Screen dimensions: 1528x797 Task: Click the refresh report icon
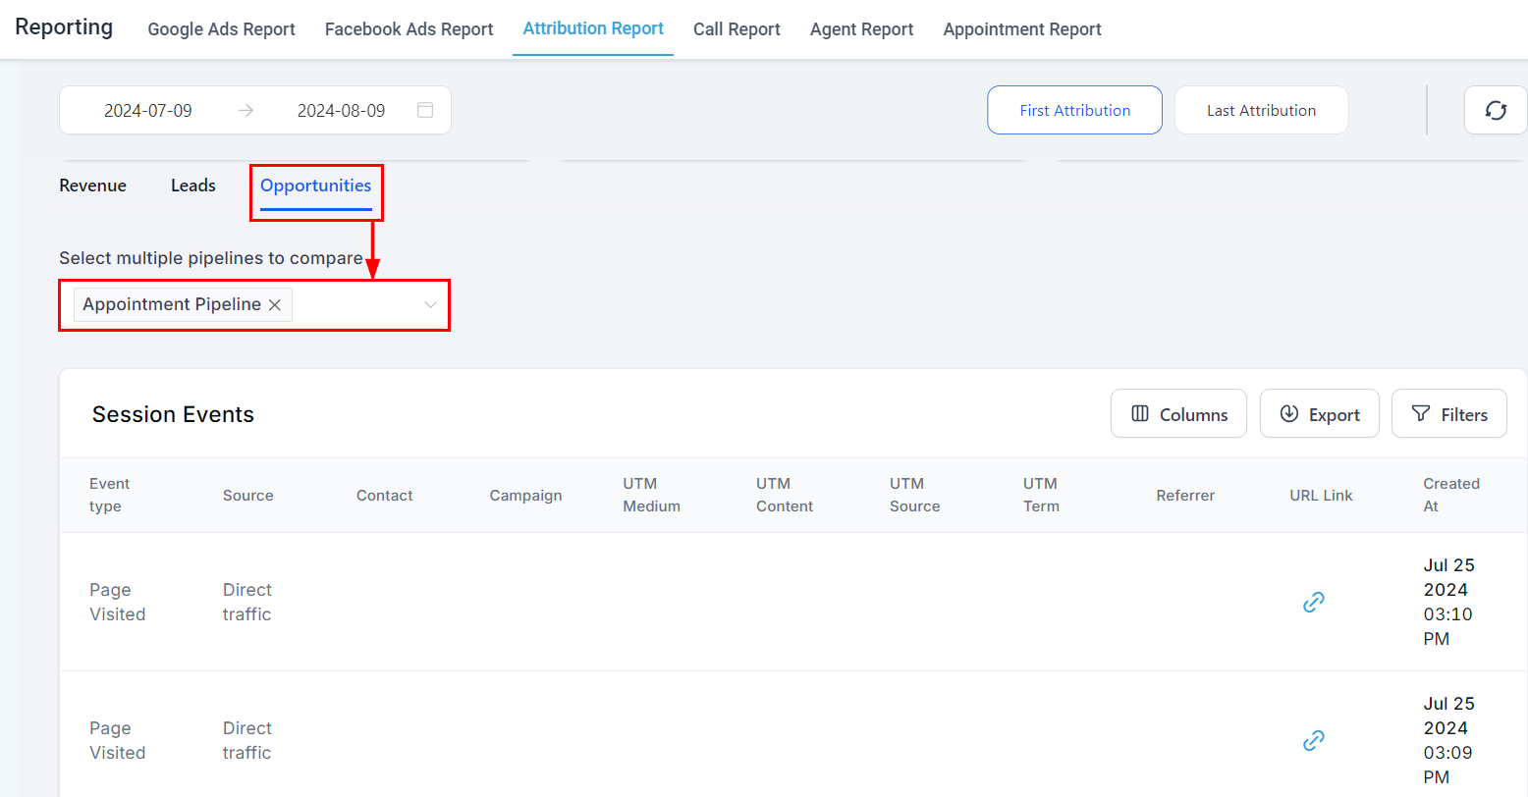(x=1496, y=111)
